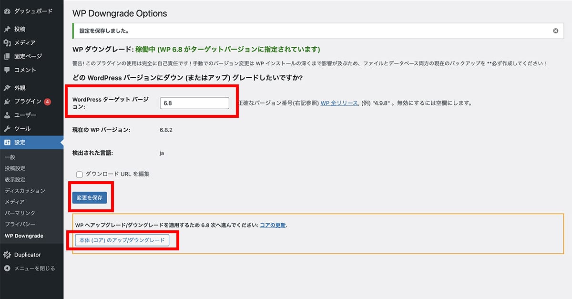572x299 pixels.
Task: Select パーマリンク in settings submenu
Action: tap(20, 213)
